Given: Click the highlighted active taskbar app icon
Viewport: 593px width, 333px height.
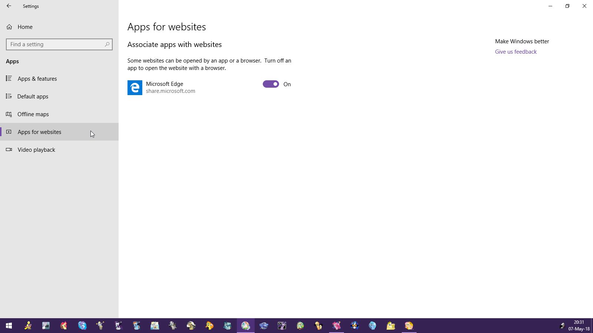Looking at the screenshot, I should (246, 326).
